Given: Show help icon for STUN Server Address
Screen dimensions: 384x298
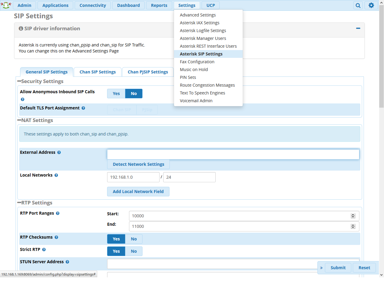Looking at the screenshot, I should [67, 262].
